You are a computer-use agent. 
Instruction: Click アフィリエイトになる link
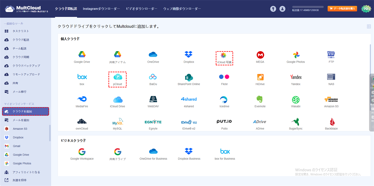coord(26,172)
